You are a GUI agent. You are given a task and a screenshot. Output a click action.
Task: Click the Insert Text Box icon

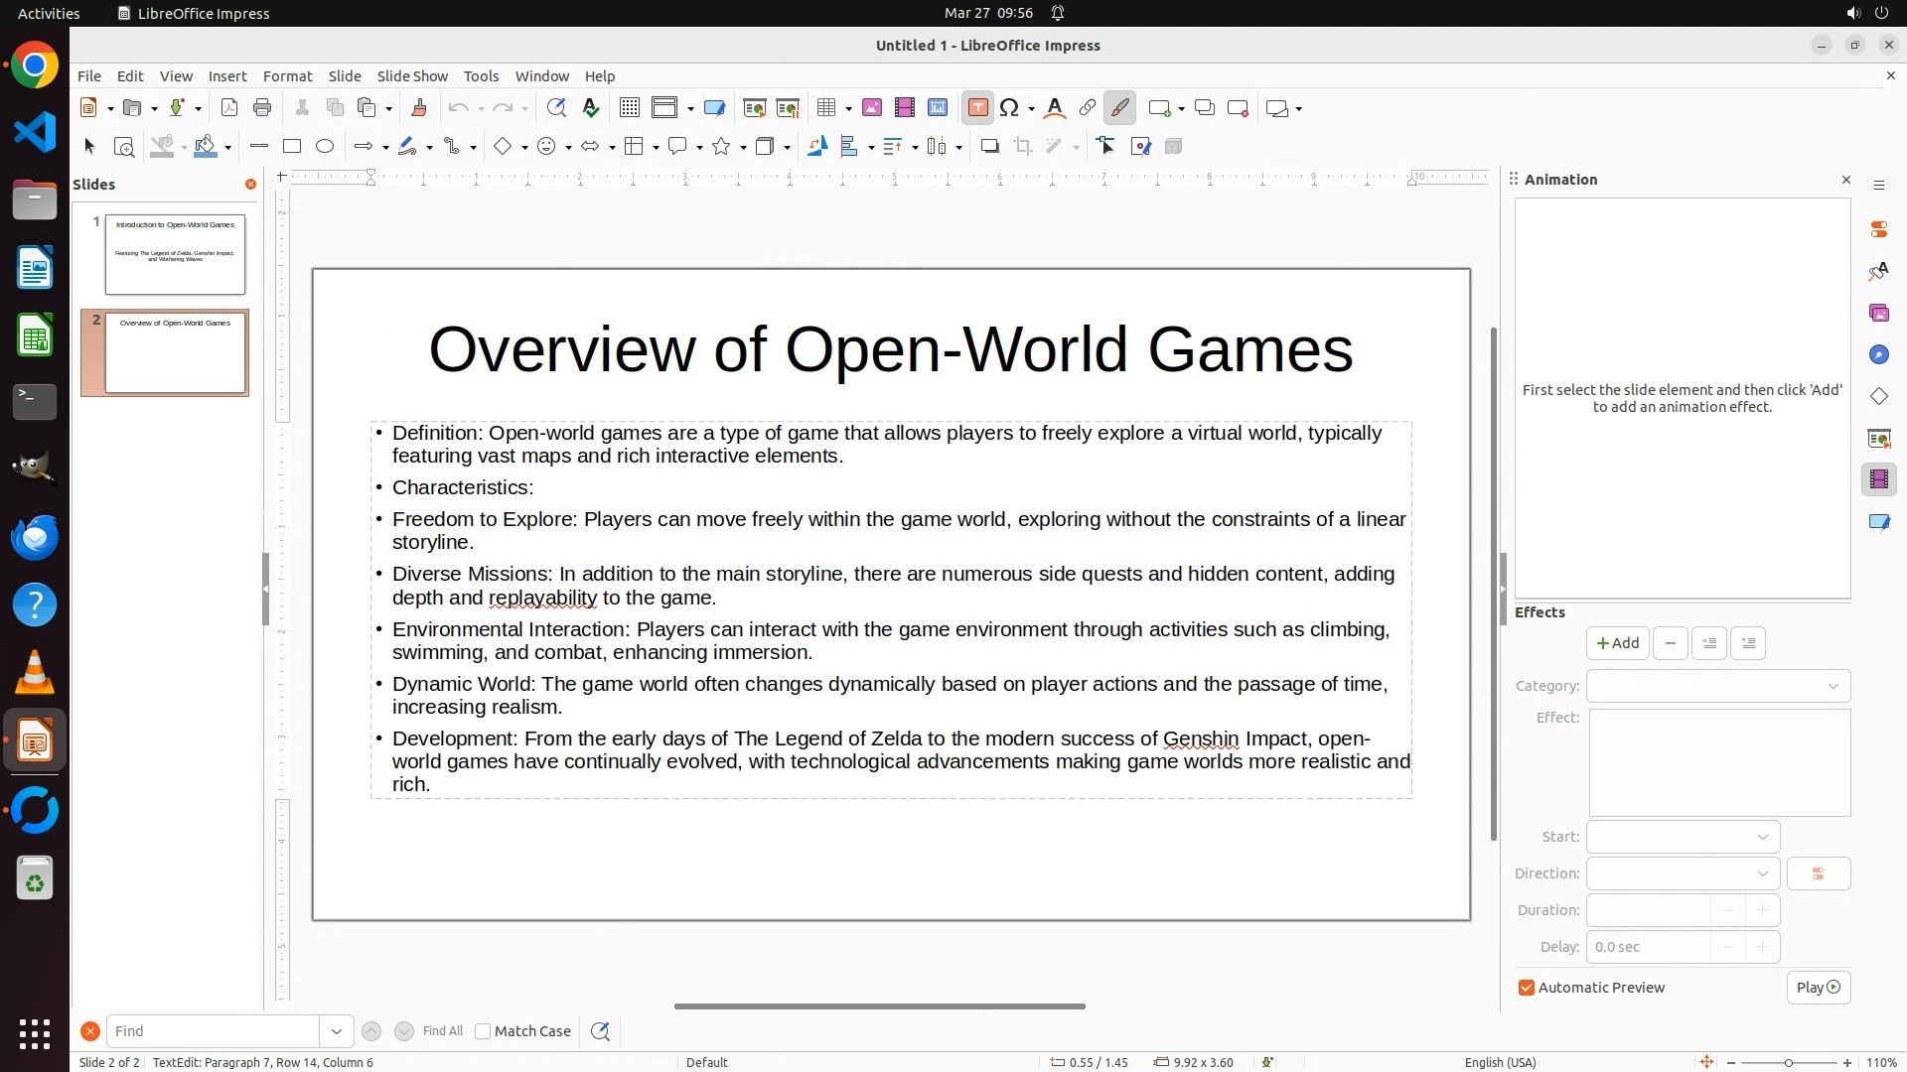click(x=977, y=108)
